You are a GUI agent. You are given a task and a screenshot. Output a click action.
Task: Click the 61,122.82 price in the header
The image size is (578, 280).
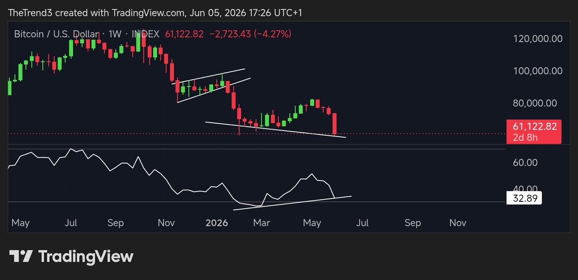[x=184, y=34]
